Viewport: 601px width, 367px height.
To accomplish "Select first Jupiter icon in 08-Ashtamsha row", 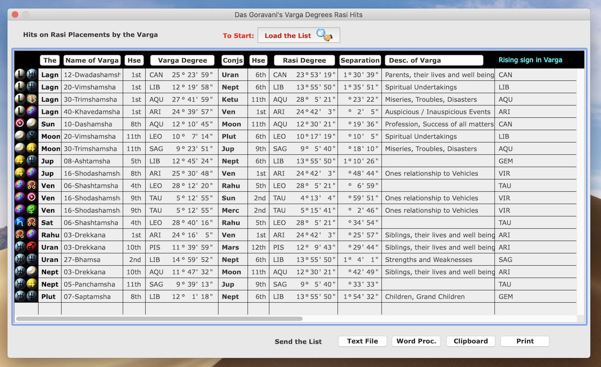I will pos(20,161).
